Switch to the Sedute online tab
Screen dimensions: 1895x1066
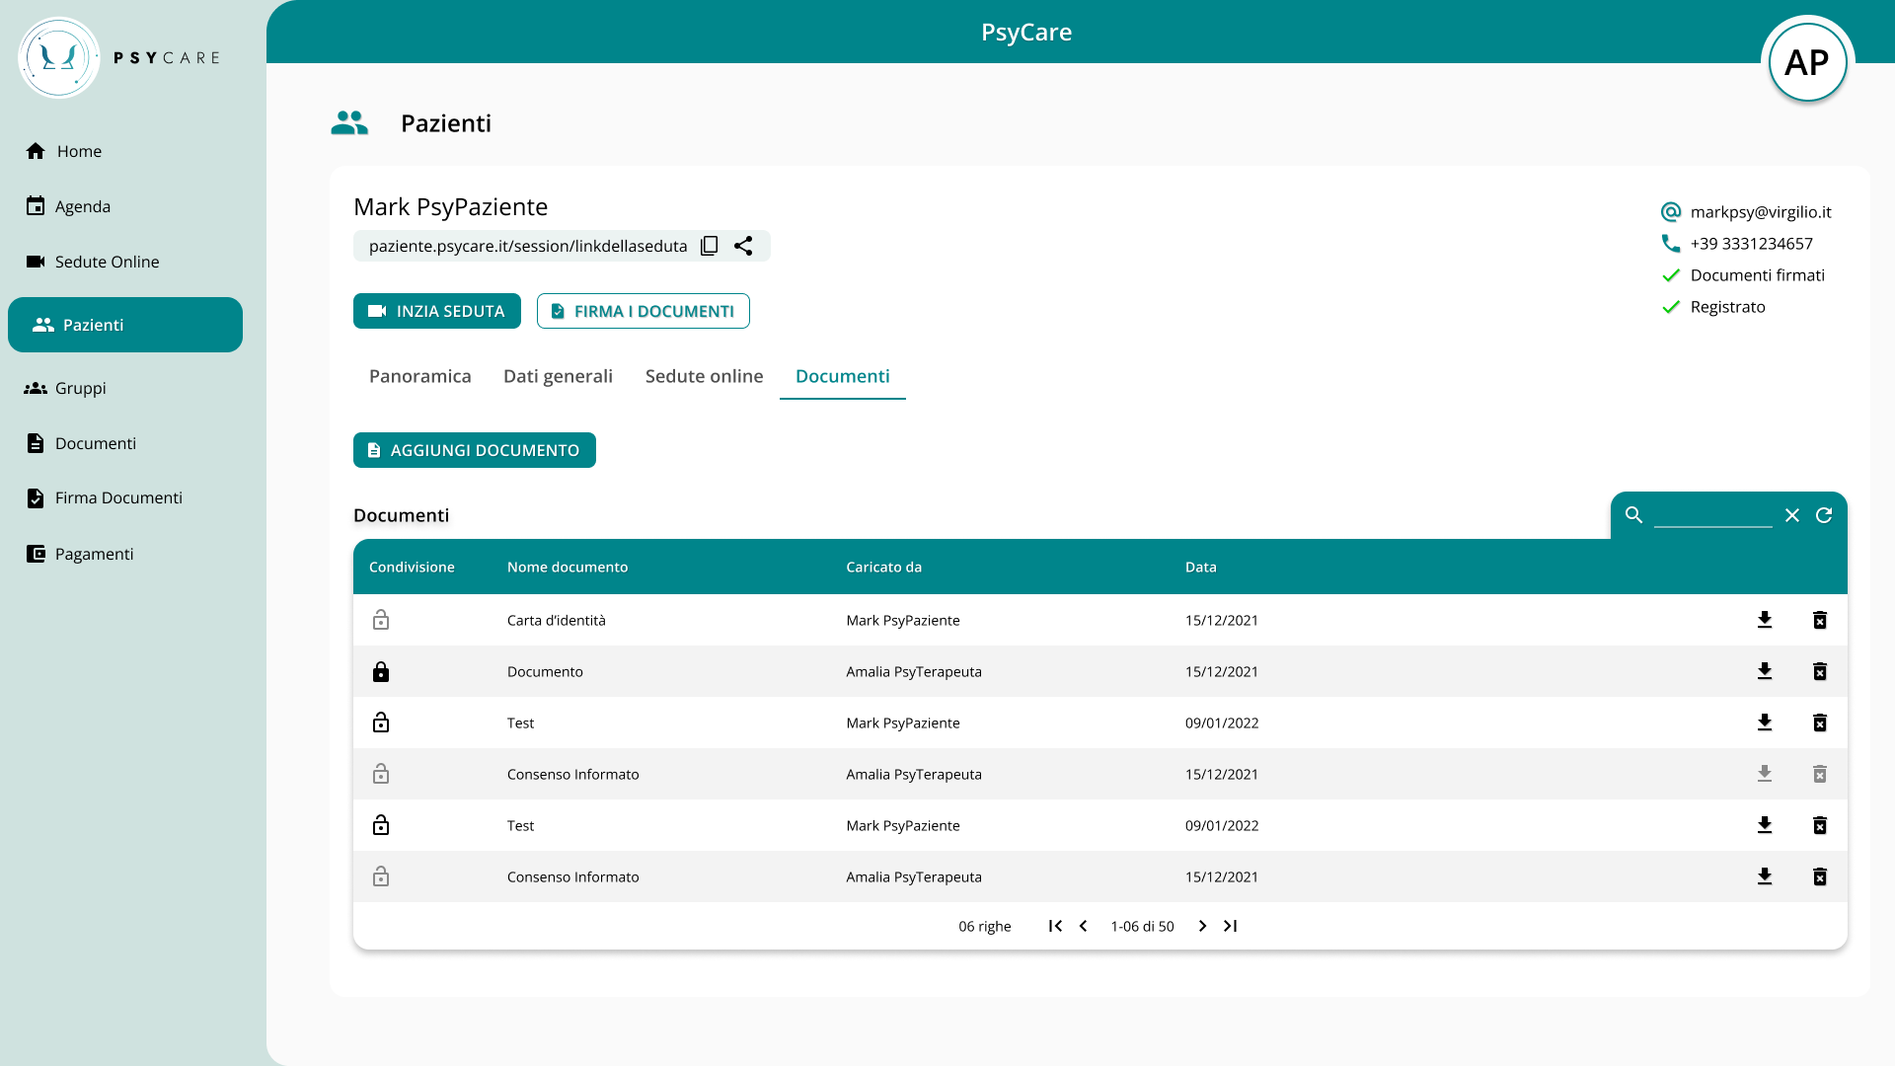(x=704, y=376)
